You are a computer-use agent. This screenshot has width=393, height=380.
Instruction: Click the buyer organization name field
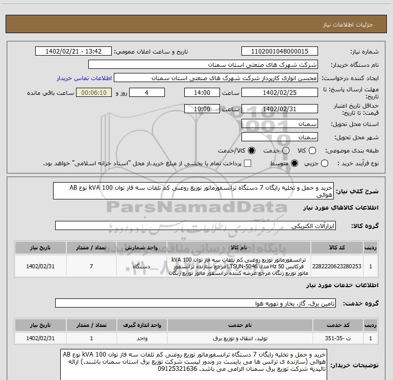tap(203, 65)
